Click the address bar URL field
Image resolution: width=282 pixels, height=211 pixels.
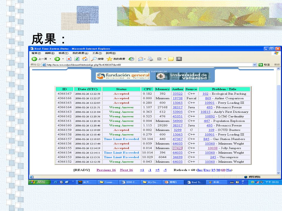tap(149, 65)
